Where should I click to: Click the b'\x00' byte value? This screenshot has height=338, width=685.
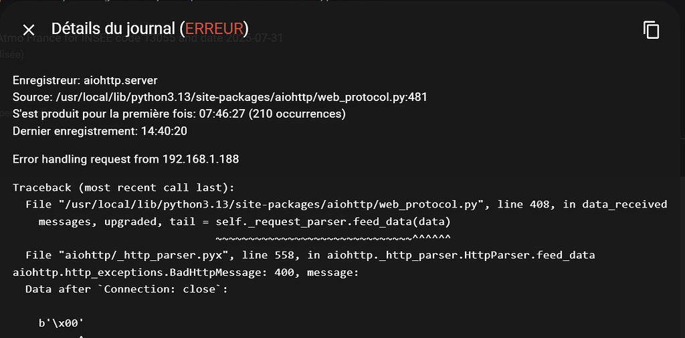[x=62, y=323]
